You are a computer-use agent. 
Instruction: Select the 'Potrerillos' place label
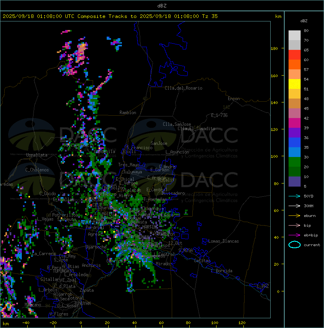[x=65, y=215]
